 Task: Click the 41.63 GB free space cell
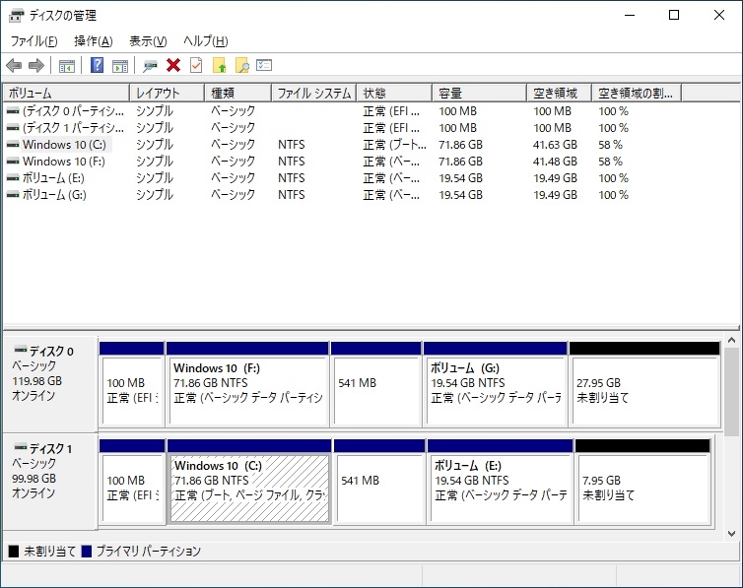(x=555, y=145)
